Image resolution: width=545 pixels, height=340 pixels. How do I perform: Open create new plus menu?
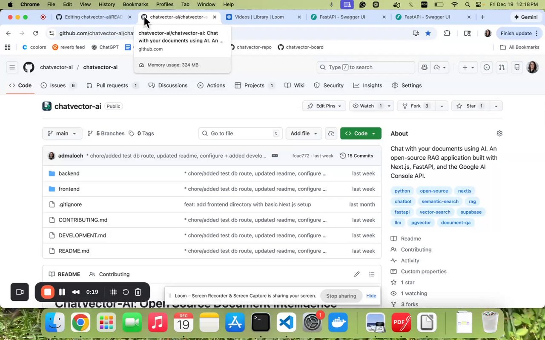[468, 67]
